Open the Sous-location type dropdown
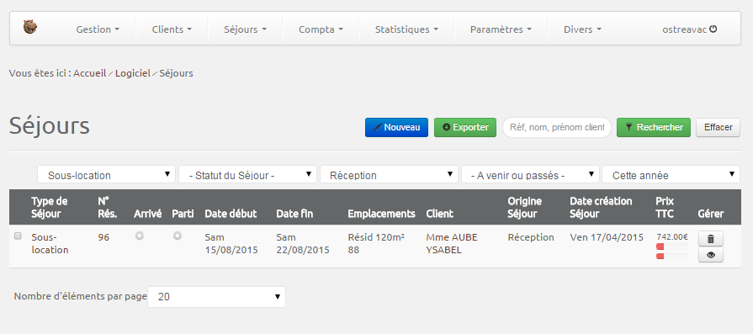Image resolution: width=753 pixels, height=334 pixels. 107,175
